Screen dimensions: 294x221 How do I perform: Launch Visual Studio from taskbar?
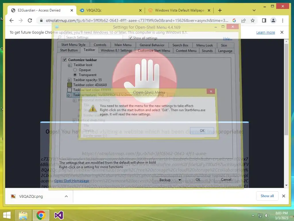pyautogui.click(x=59, y=215)
